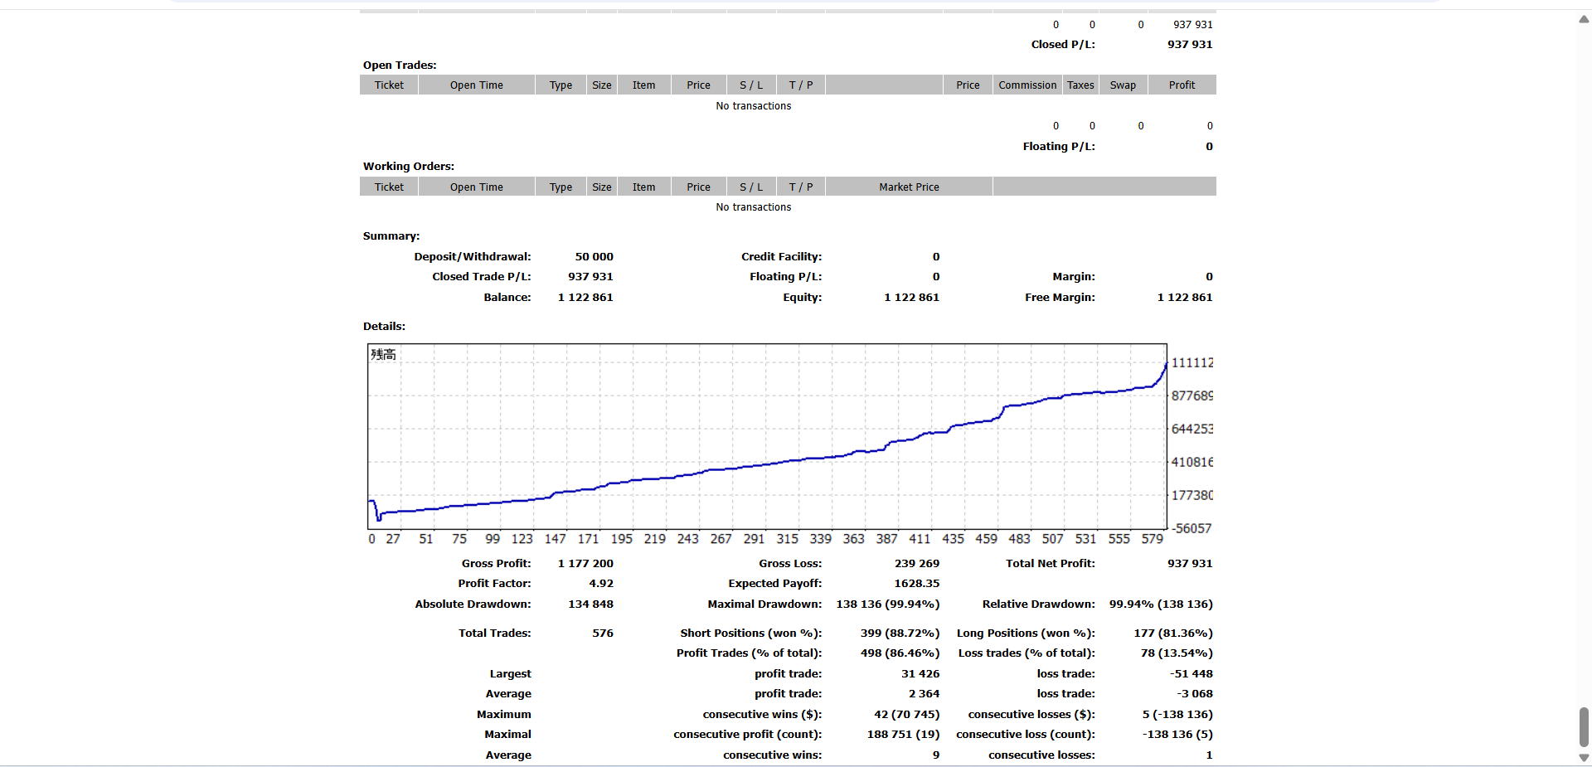The image size is (1592, 767).
Task: Select Market Price header in Working Orders
Action: tap(909, 187)
